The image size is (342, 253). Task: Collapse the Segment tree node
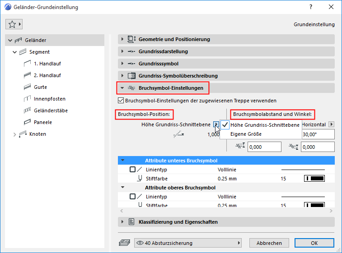(x=15, y=52)
